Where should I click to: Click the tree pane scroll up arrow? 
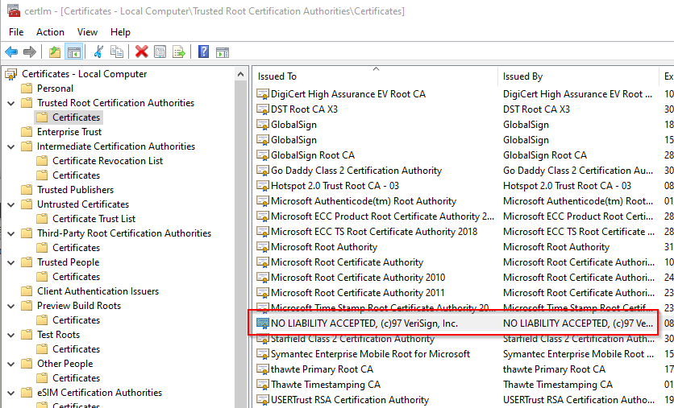pyautogui.click(x=241, y=75)
